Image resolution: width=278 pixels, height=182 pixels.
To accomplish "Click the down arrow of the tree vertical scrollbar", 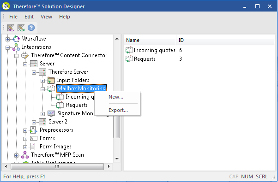I will point(117,159).
